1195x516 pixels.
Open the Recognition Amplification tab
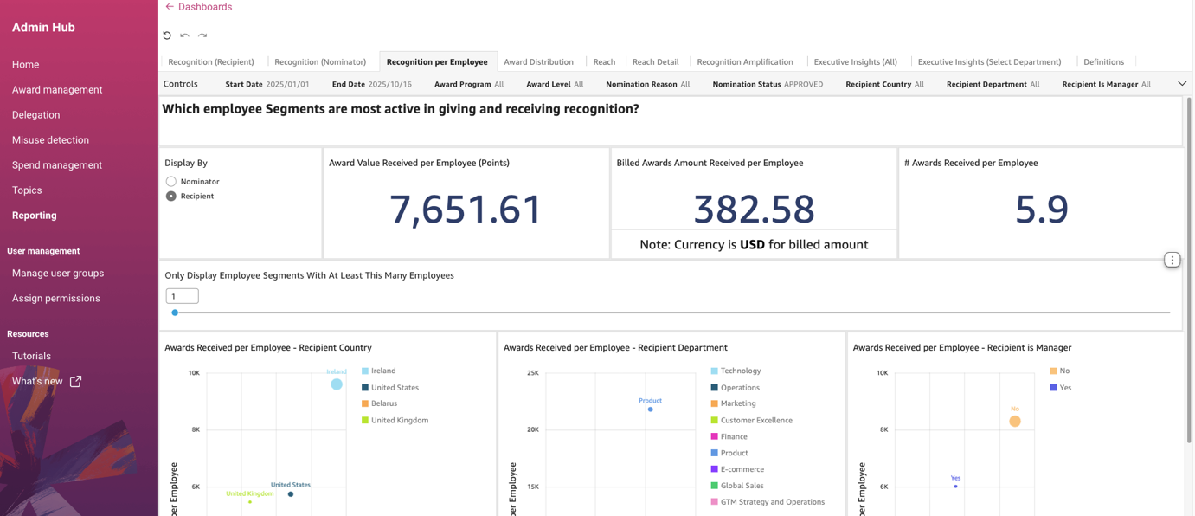click(744, 62)
